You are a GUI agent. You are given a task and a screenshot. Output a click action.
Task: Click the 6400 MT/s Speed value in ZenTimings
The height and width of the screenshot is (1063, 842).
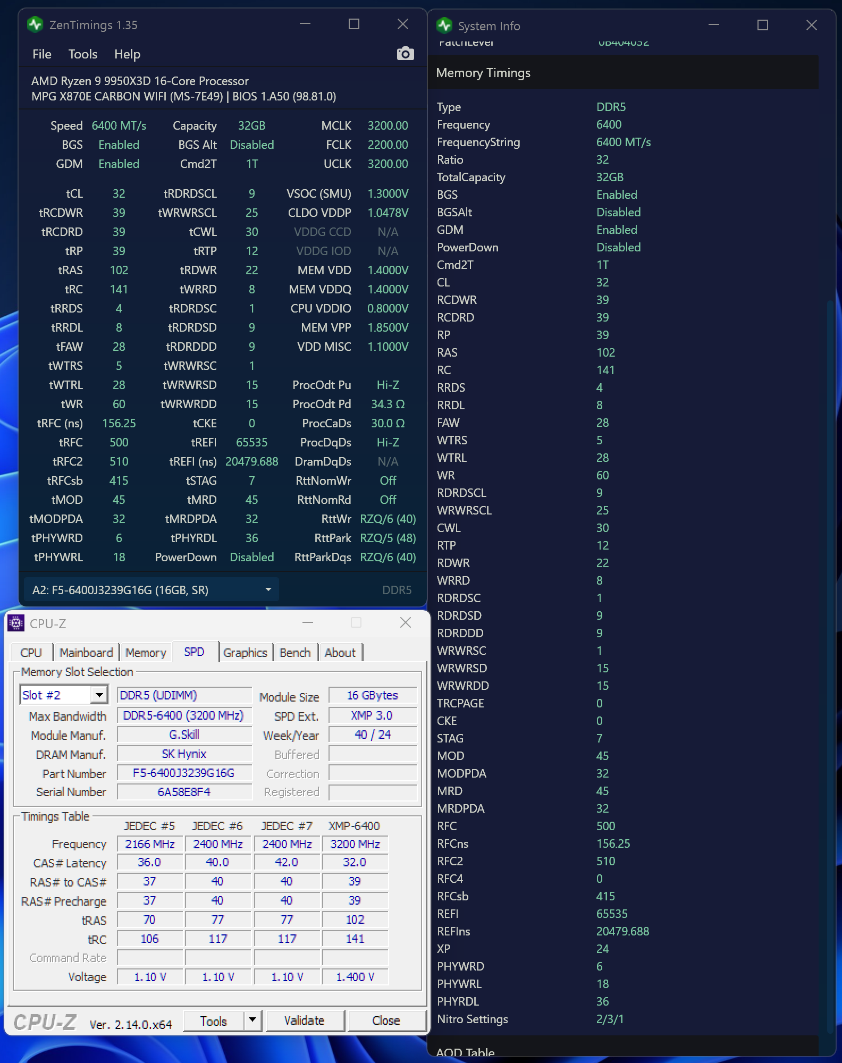tap(119, 125)
